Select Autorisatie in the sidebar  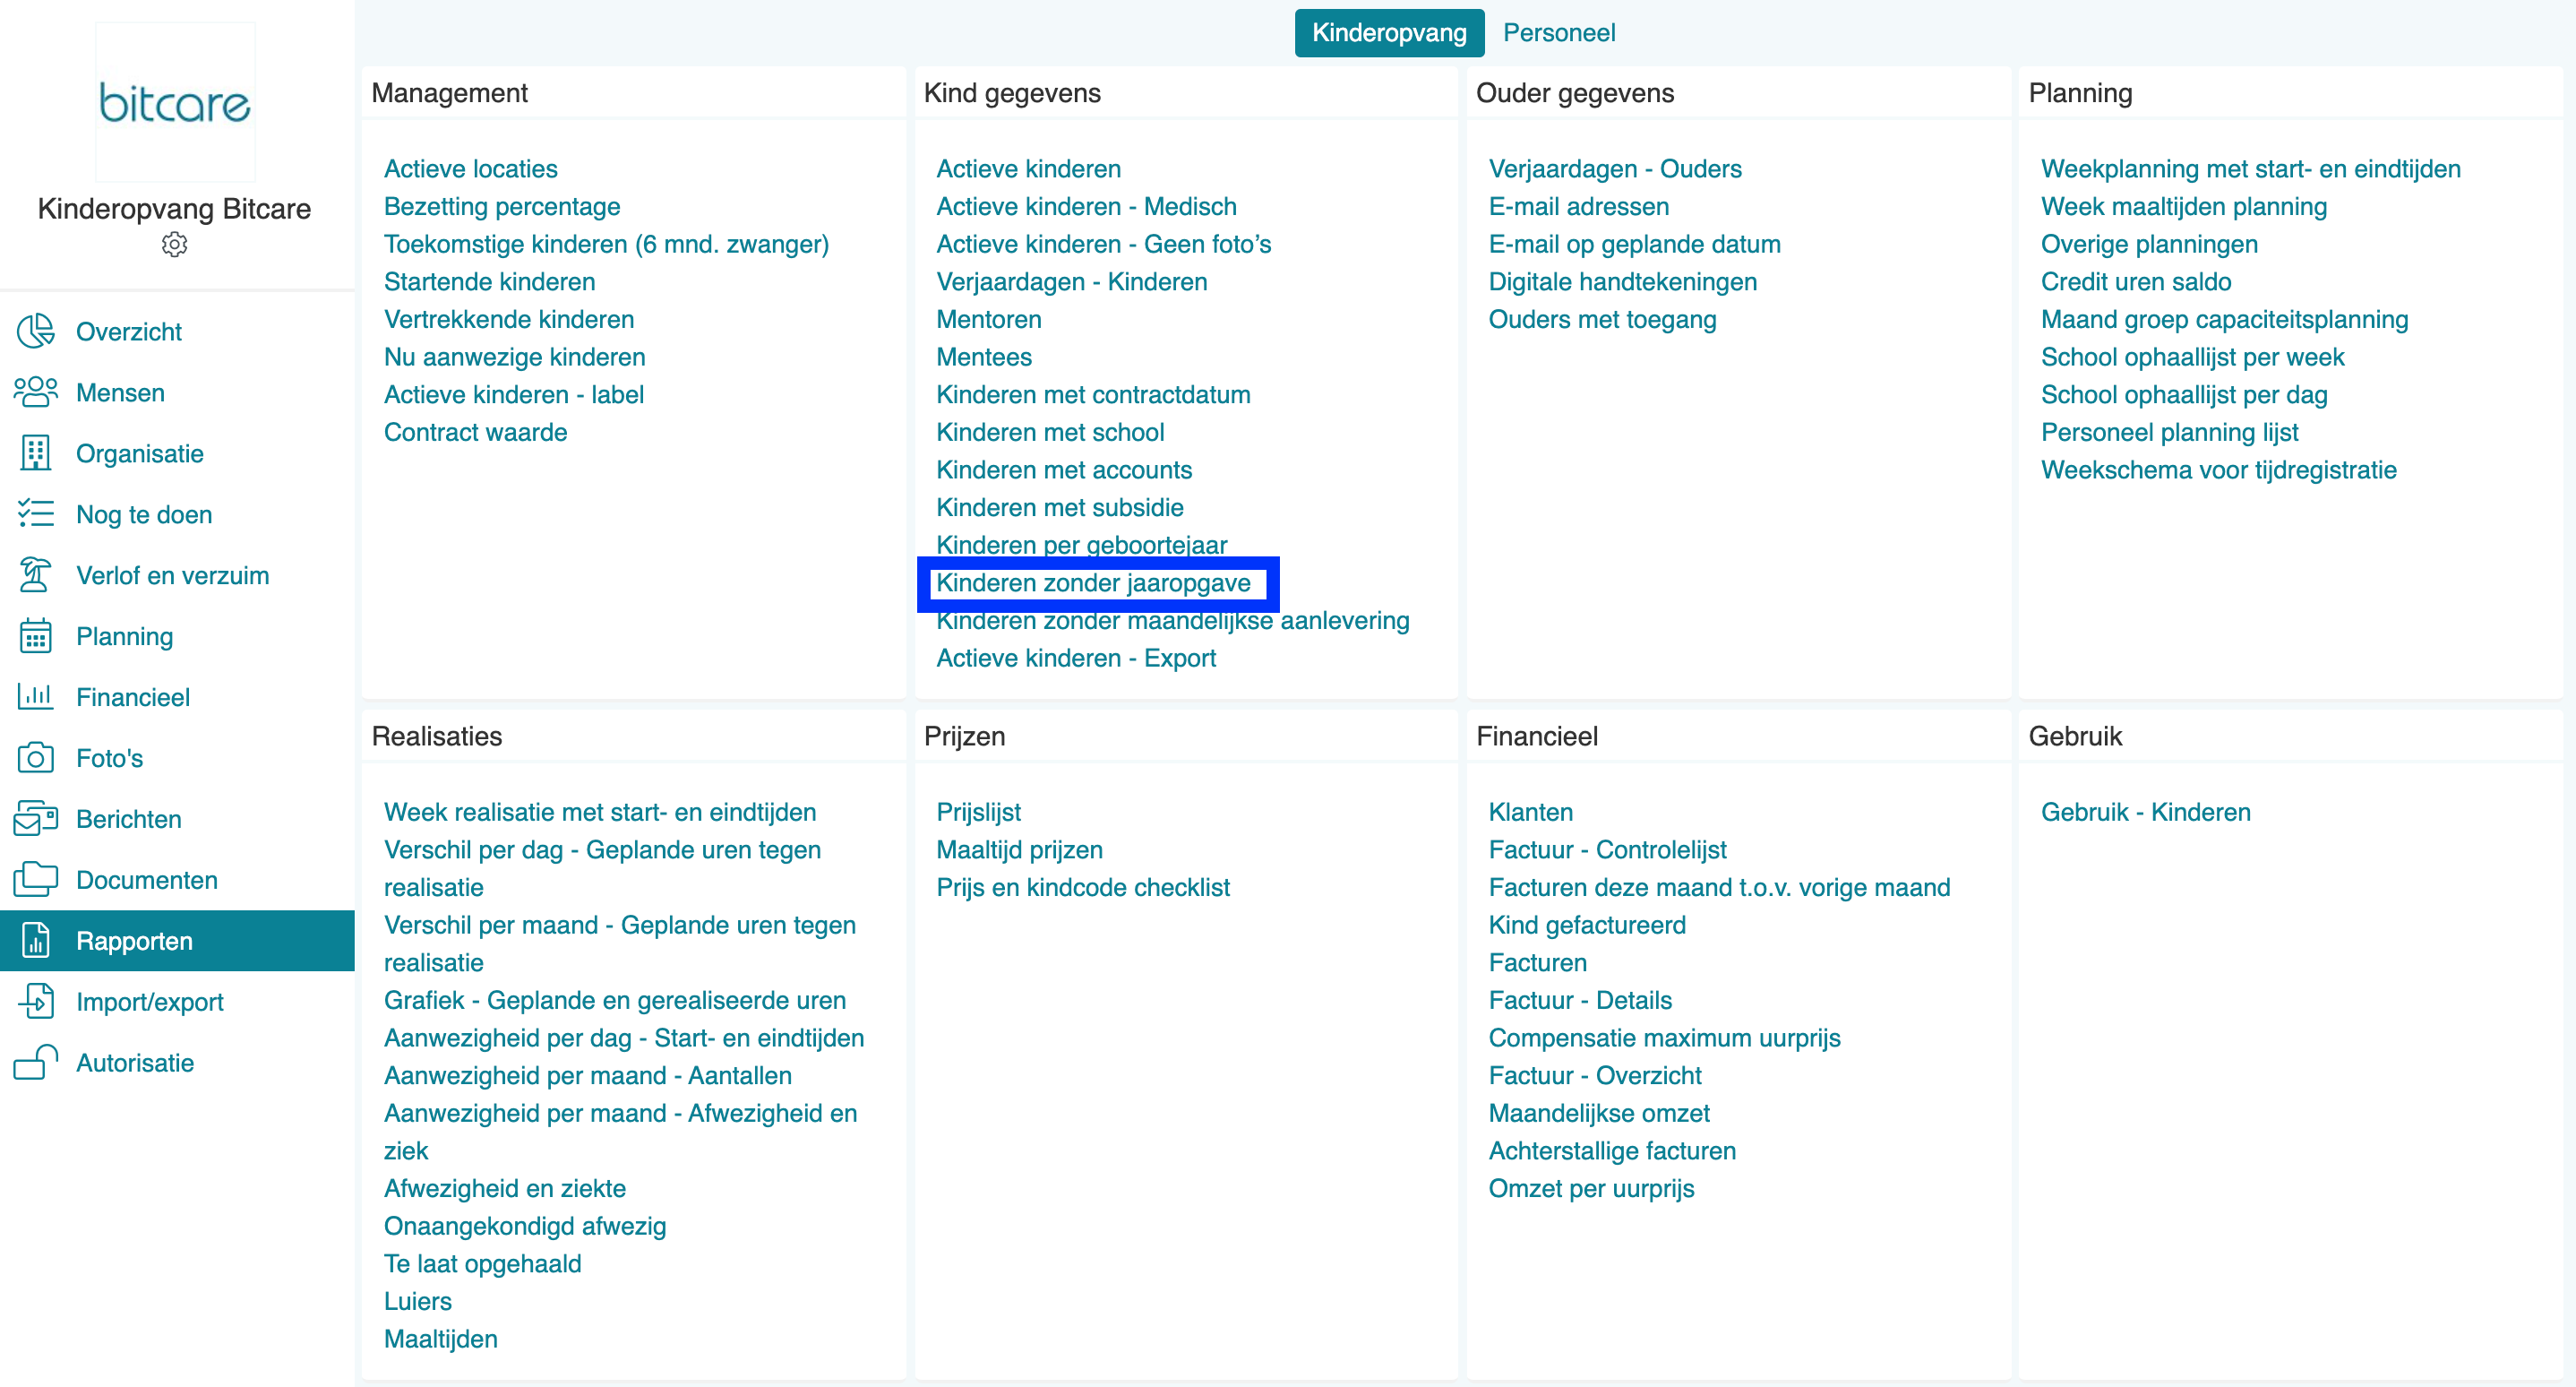[x=135, y=1063]
